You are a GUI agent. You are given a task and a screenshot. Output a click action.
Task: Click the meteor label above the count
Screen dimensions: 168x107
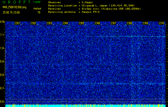tap(37, 9)
